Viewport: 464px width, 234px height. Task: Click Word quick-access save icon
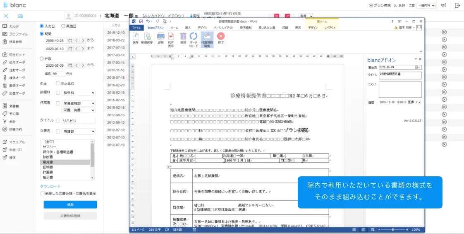pyautogui.click(x=141, y=21)
